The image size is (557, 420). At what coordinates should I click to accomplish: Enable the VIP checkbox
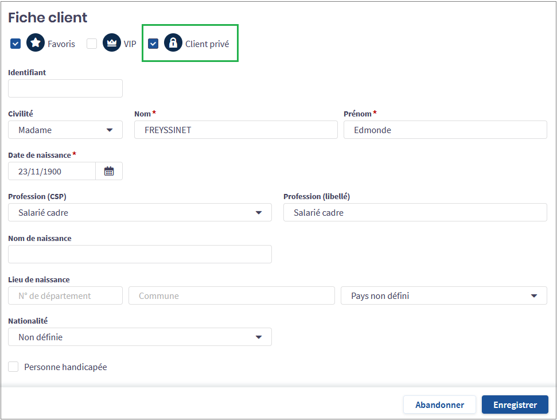(x=92, y=44)
